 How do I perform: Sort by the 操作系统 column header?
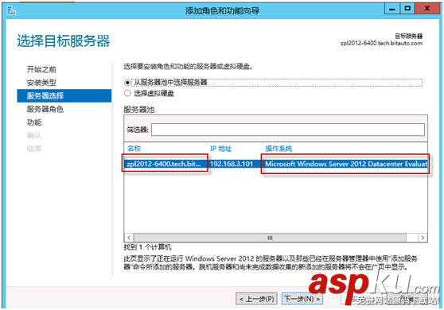[278, 149]
